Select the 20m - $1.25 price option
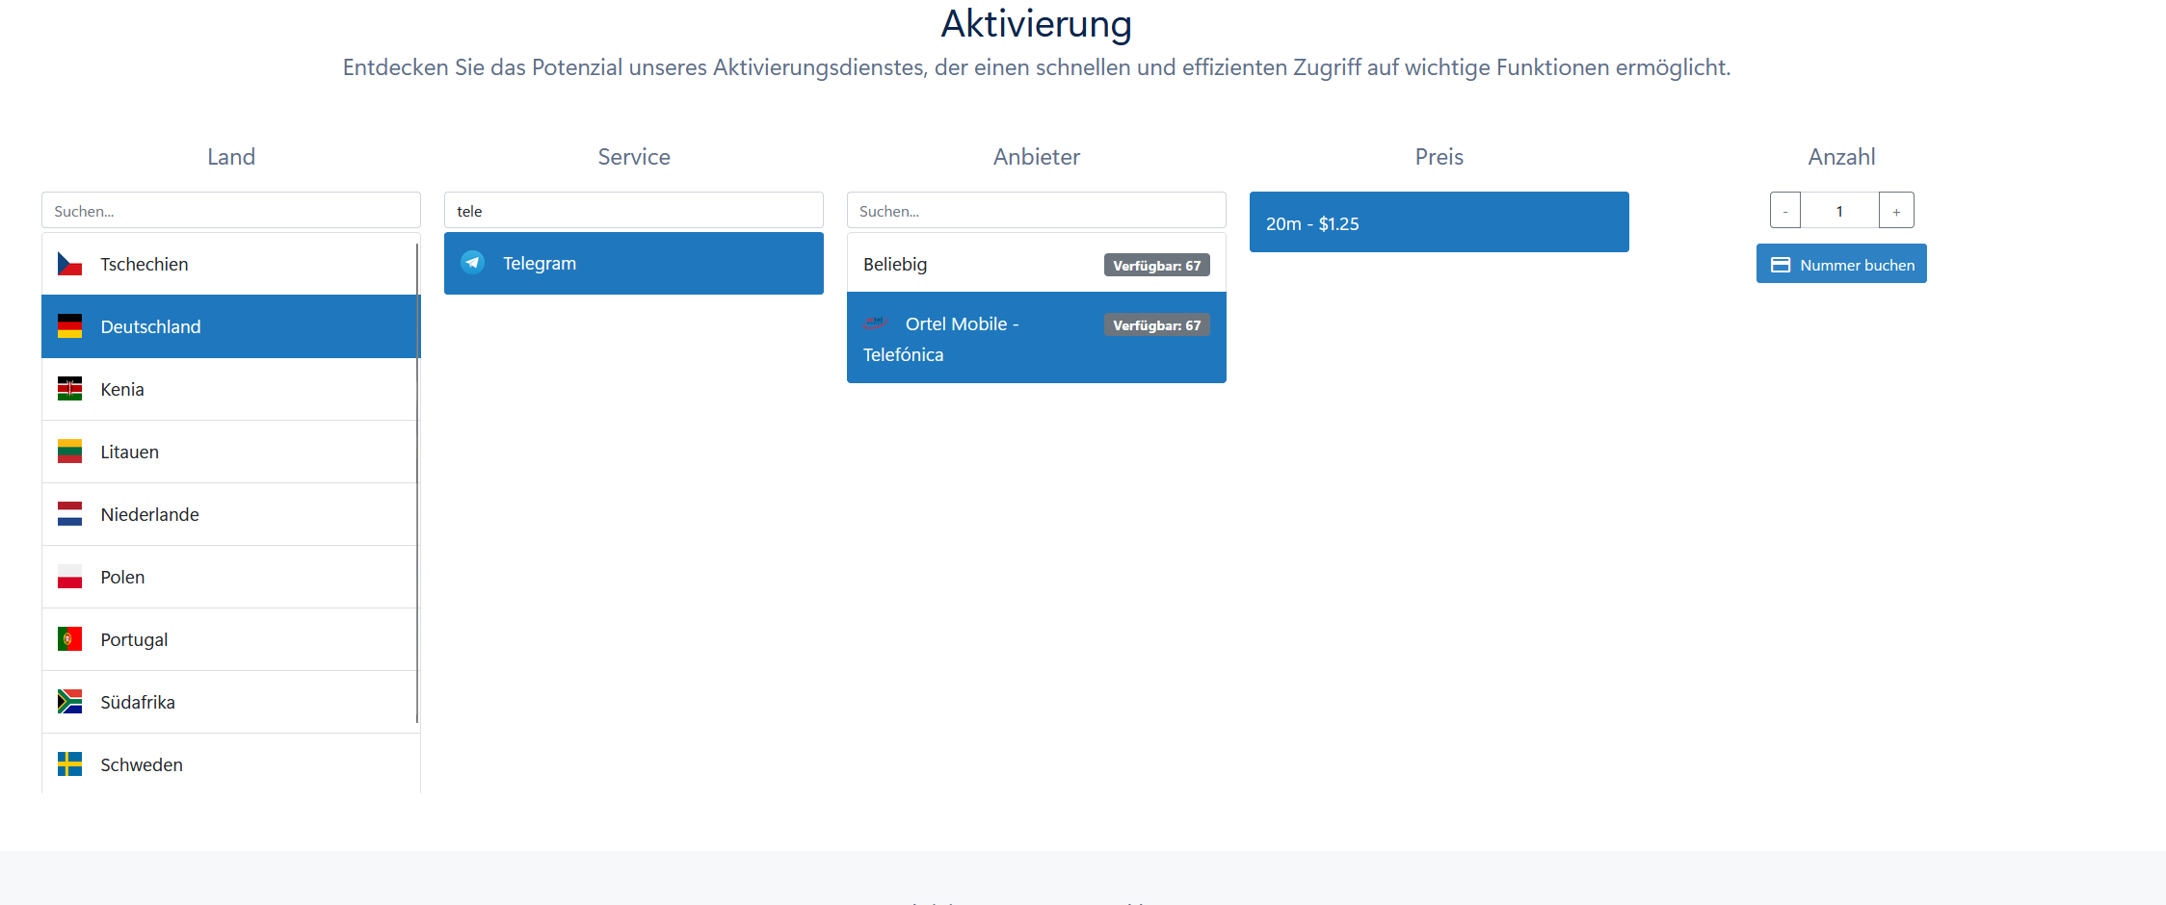Image resolution: width=2166 pixels, height=905 pixels. click(1440, 222)
